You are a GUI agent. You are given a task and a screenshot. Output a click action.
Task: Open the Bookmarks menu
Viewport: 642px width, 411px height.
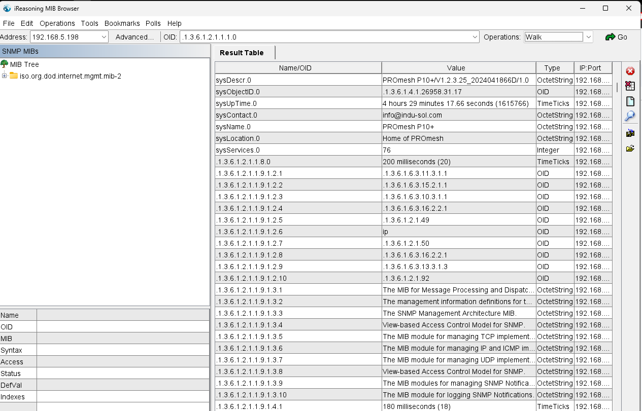(x=122, y=23)
